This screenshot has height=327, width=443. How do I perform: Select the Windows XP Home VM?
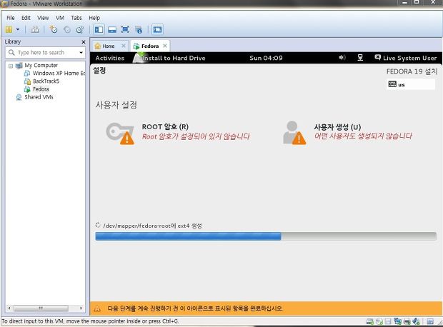tap(59, 73)
